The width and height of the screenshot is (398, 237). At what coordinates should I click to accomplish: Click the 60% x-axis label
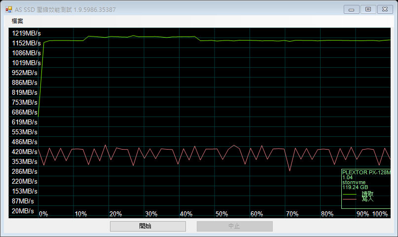[256, 214]
